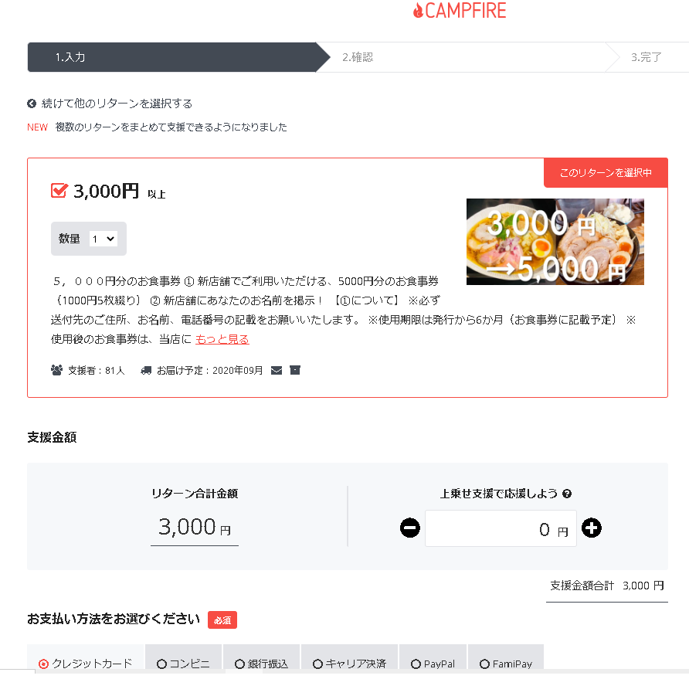Click the question mark help icon beside 上乗せ支援
Image resolution: width=689 pixels, height=679 pixels.
[567, 494]
